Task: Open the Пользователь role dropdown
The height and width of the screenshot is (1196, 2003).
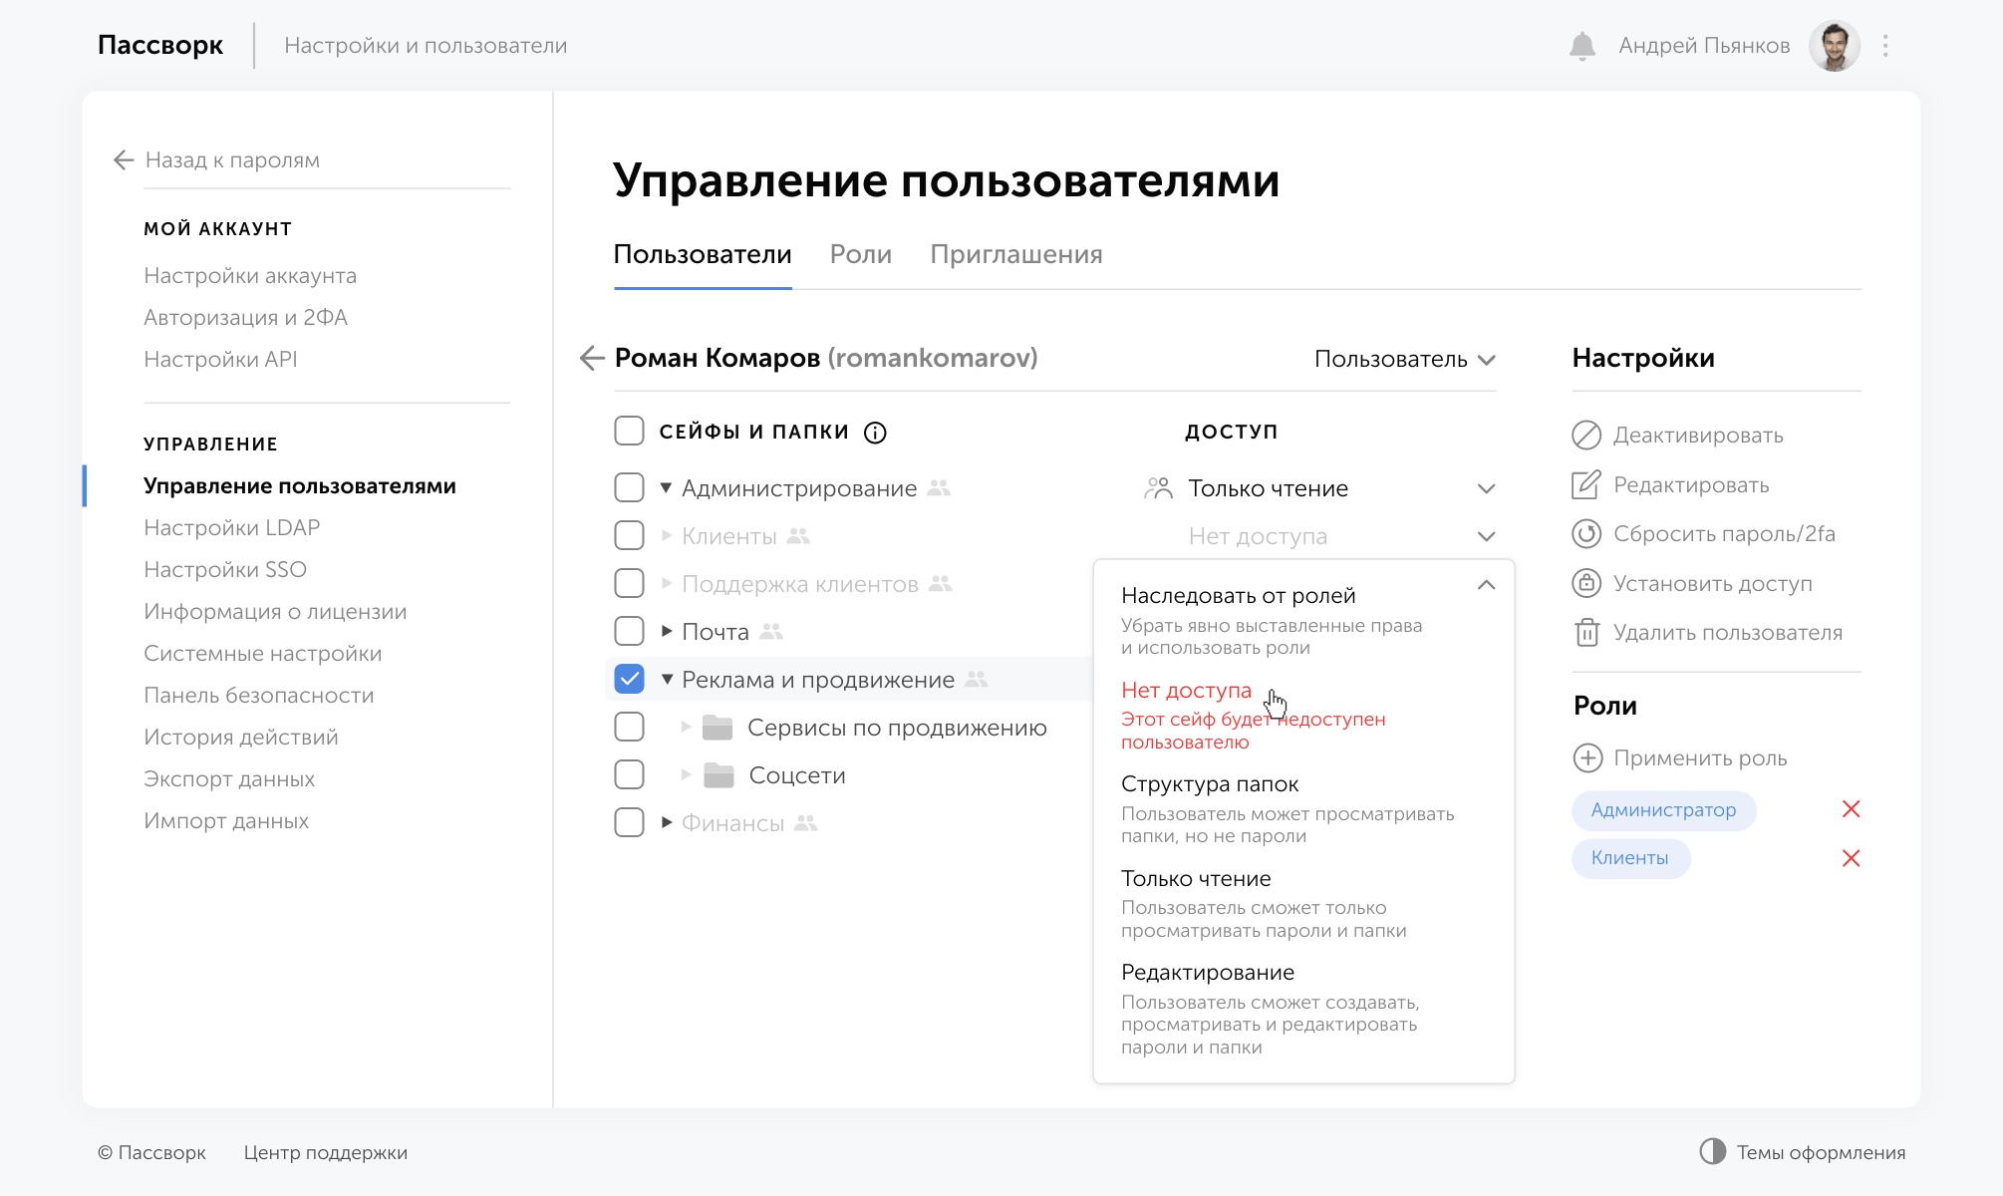Action: click(x=1404, y=359)
